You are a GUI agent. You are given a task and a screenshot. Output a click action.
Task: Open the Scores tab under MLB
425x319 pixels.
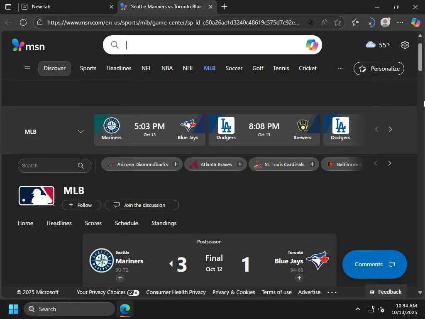pyautogui.click(x=93, y=223)
